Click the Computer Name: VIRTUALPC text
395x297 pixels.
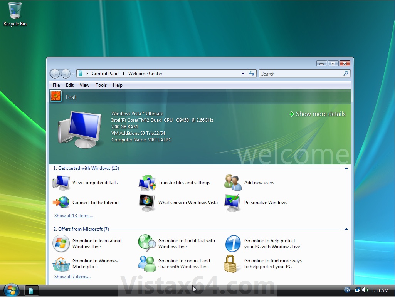pos(141,140)
